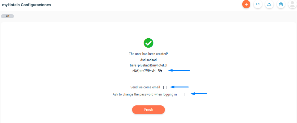Click the email tiare+prueba3@myhotel.cl

(148, 65)
